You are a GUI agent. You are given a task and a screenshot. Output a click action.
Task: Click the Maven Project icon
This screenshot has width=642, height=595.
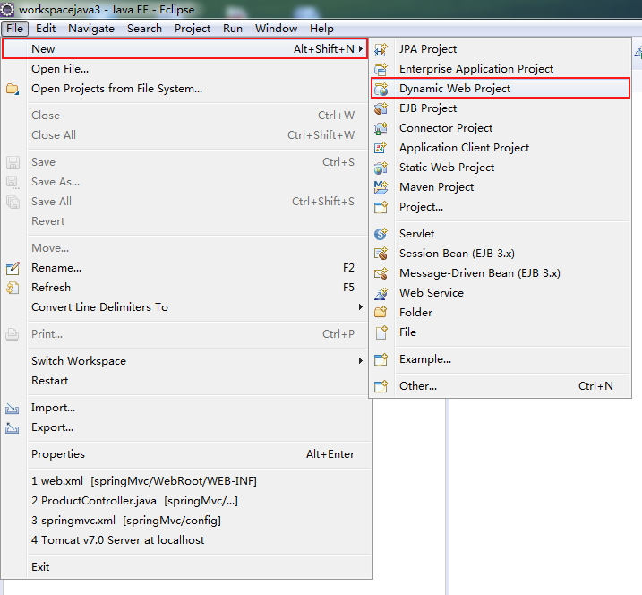click(381, 187)
